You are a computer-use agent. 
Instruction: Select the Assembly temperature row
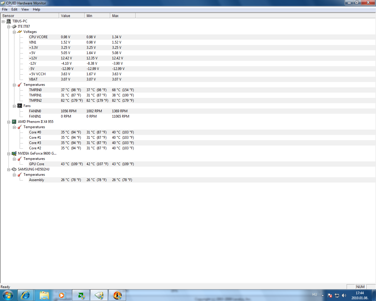tap(202, 180)
